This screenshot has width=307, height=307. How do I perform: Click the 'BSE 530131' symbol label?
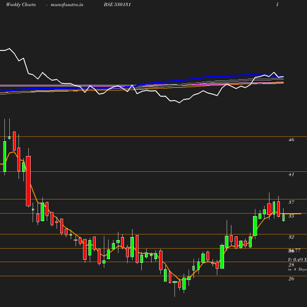[x=117, y=4]
